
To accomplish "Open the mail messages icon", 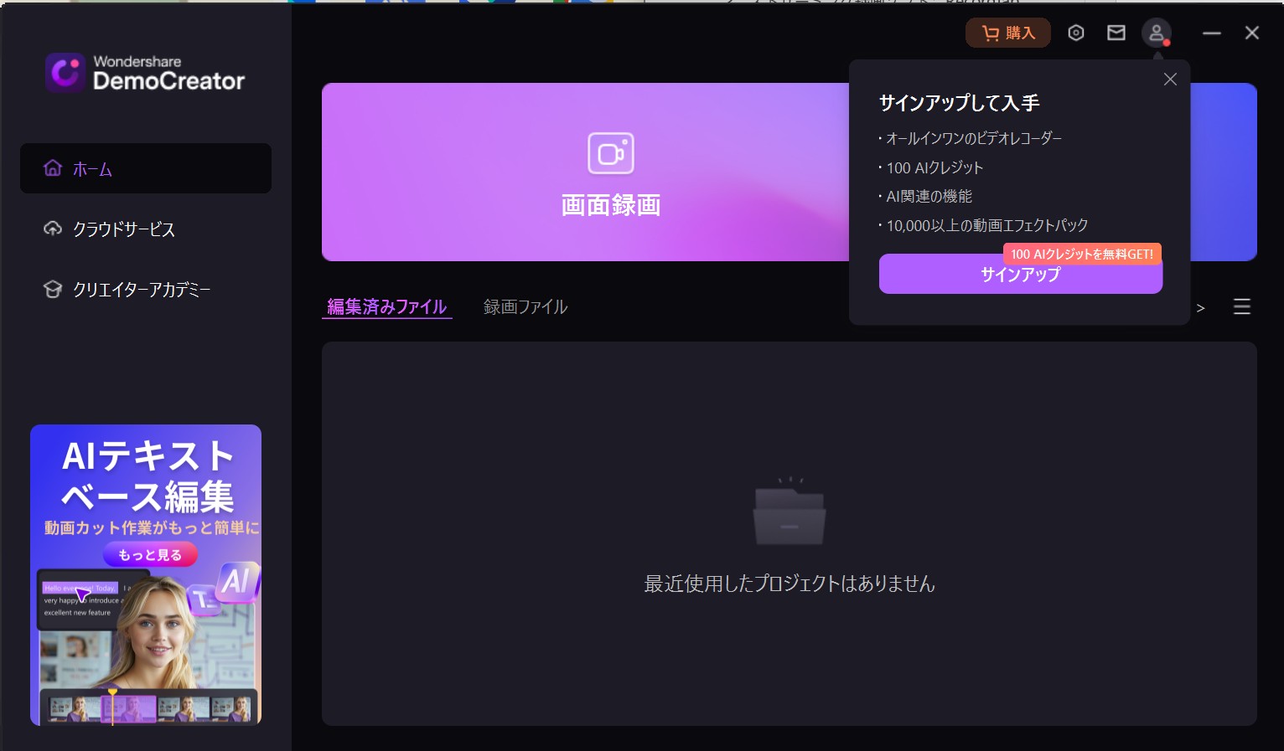I will (1116, 33).
